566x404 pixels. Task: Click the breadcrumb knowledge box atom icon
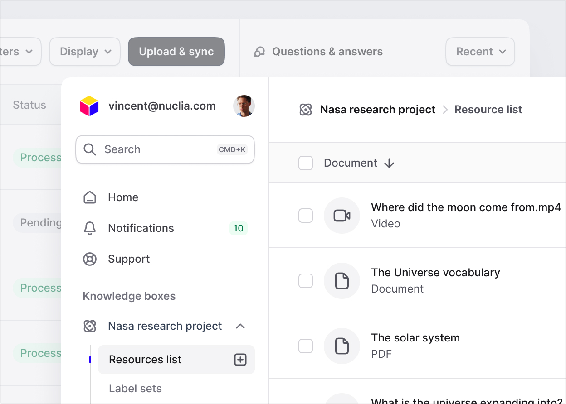[306, 110]
